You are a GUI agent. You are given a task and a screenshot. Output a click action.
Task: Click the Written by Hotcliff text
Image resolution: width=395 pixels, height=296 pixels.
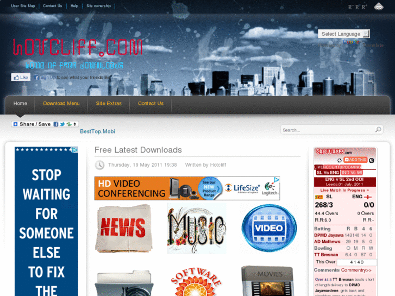(205, 165)
